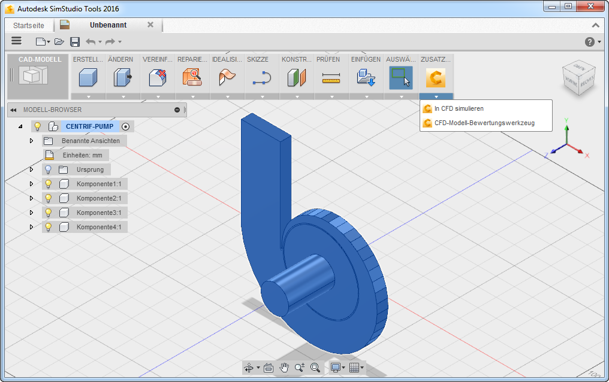Open the Help question mark icon

pyautogui.click(x=590, y=41)
